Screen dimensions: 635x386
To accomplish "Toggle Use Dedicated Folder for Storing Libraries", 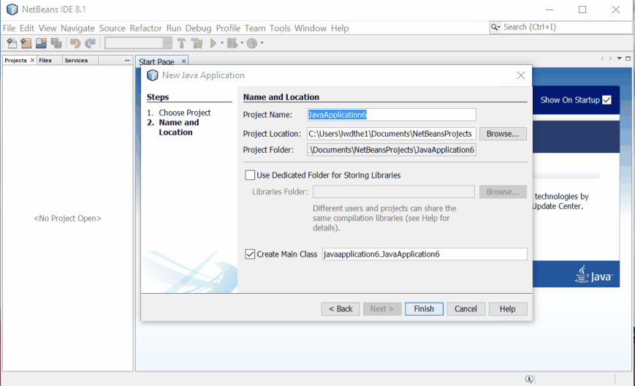I will (250, 175).
